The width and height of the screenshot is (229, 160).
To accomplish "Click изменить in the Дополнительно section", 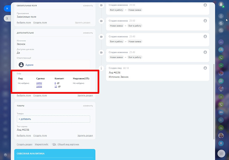I will pyautogui.click(x=88, y=33).
